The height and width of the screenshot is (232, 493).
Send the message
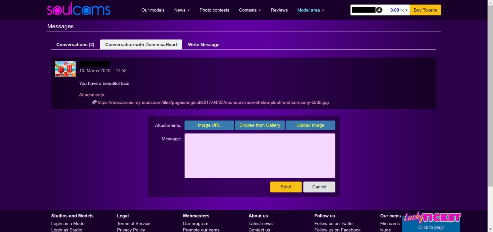click(x=286, y=187)
